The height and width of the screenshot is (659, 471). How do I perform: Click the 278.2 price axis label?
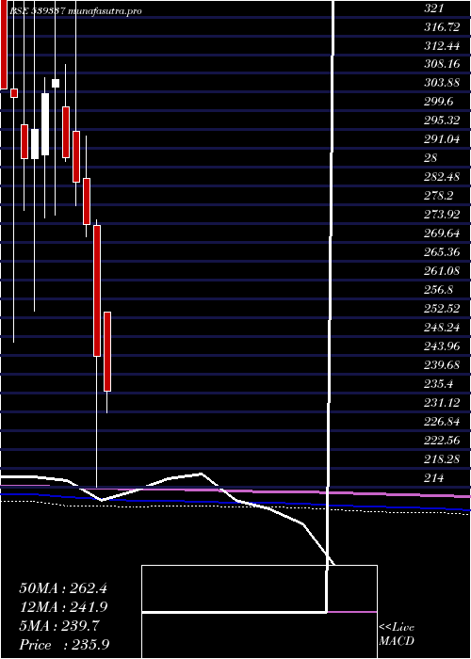439,196
